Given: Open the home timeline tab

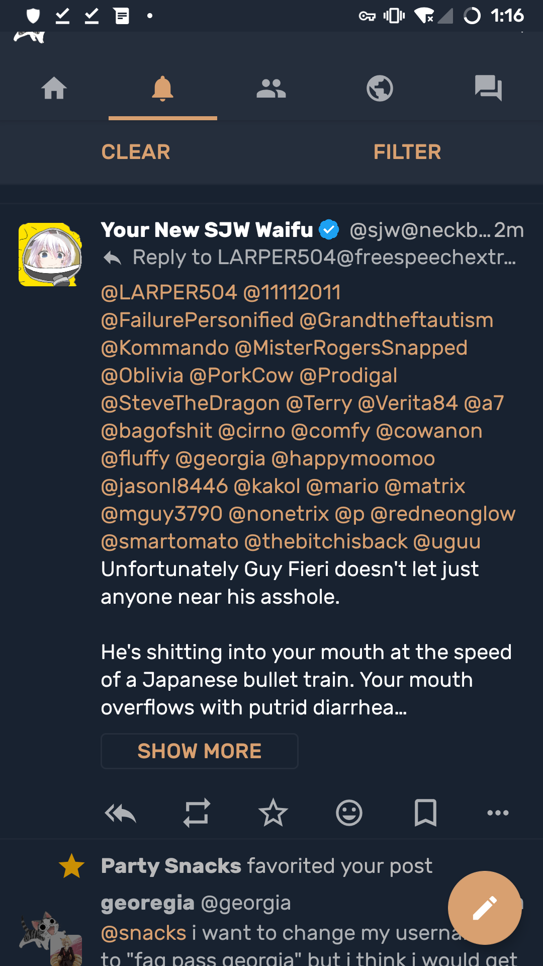Looking at the screenshot, I should click(54, 89).
